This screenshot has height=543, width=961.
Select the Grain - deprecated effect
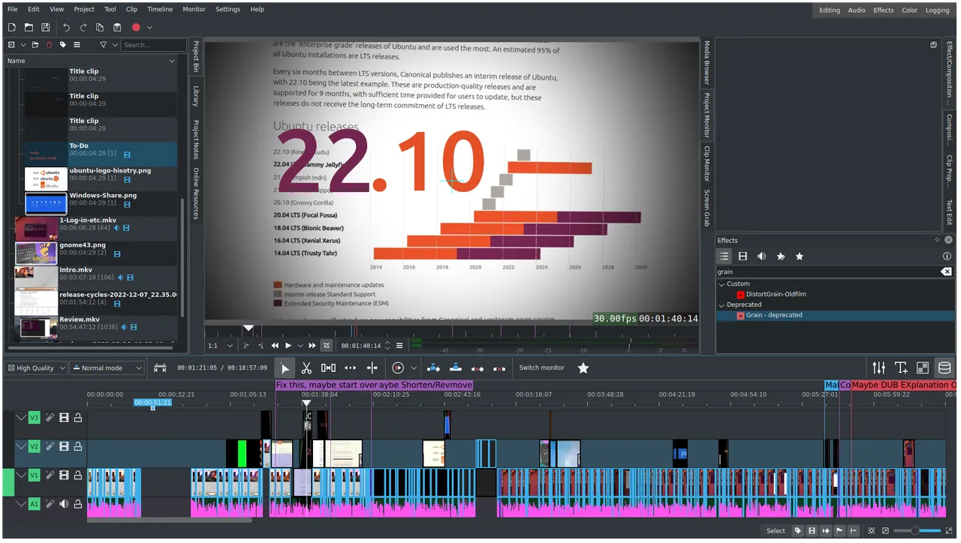coord(836,315)
